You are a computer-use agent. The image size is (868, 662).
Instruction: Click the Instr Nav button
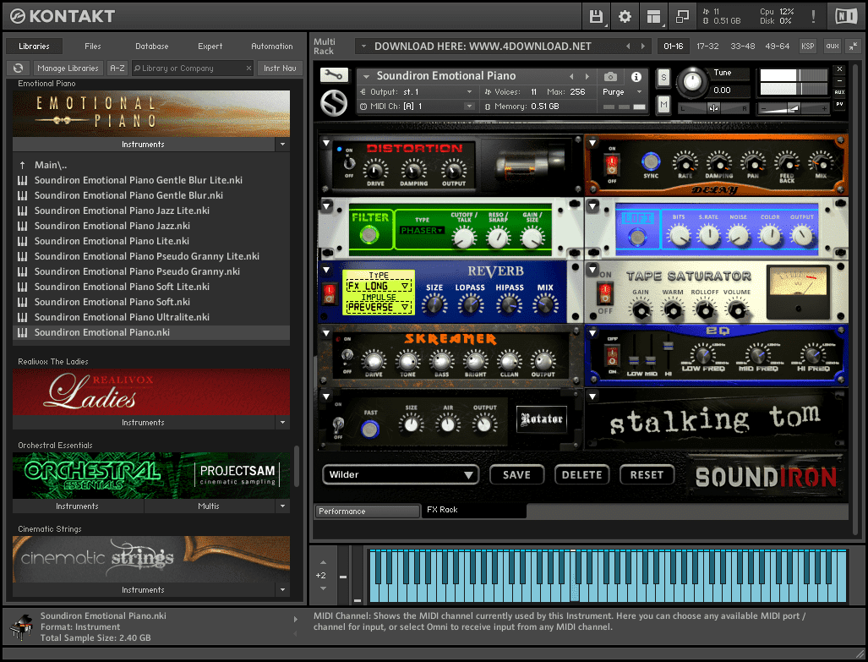(280, 68)
